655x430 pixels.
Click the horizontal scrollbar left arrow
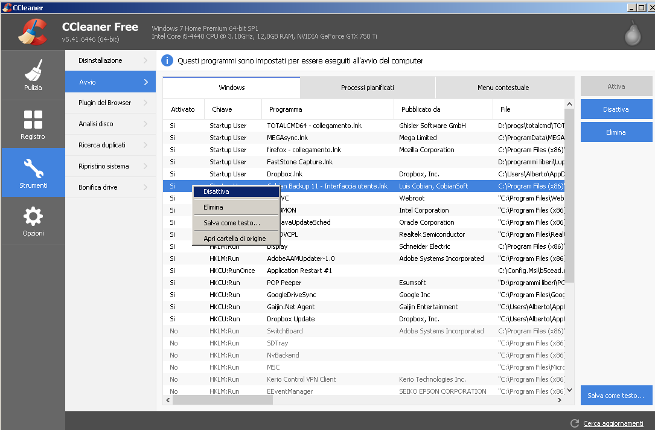(168, 400)
